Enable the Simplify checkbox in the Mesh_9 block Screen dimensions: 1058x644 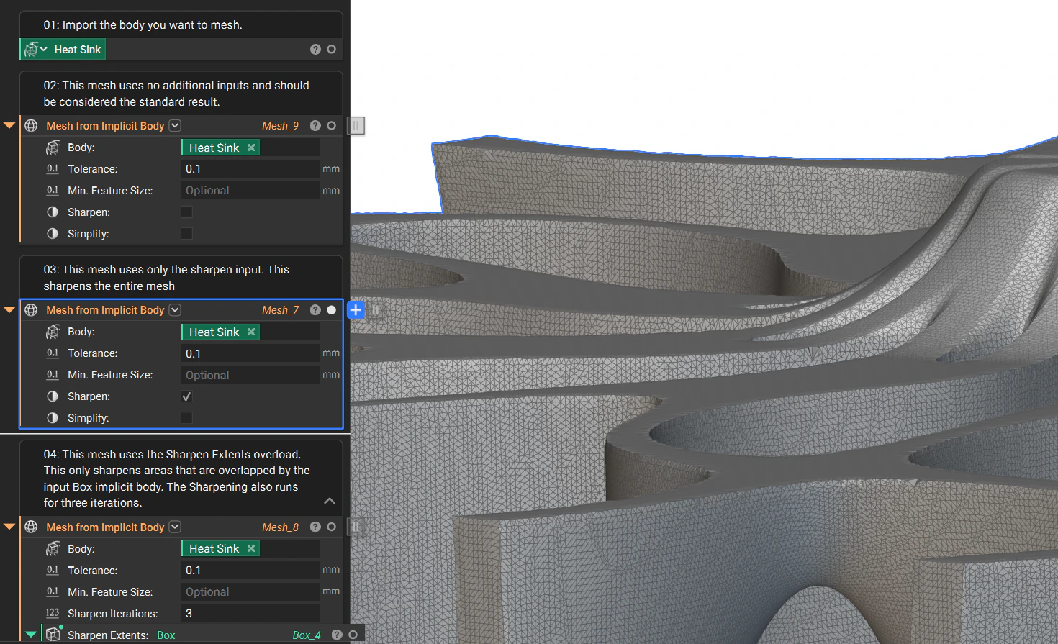click(186, 233)
